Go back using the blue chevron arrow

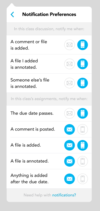click(12, 14)
